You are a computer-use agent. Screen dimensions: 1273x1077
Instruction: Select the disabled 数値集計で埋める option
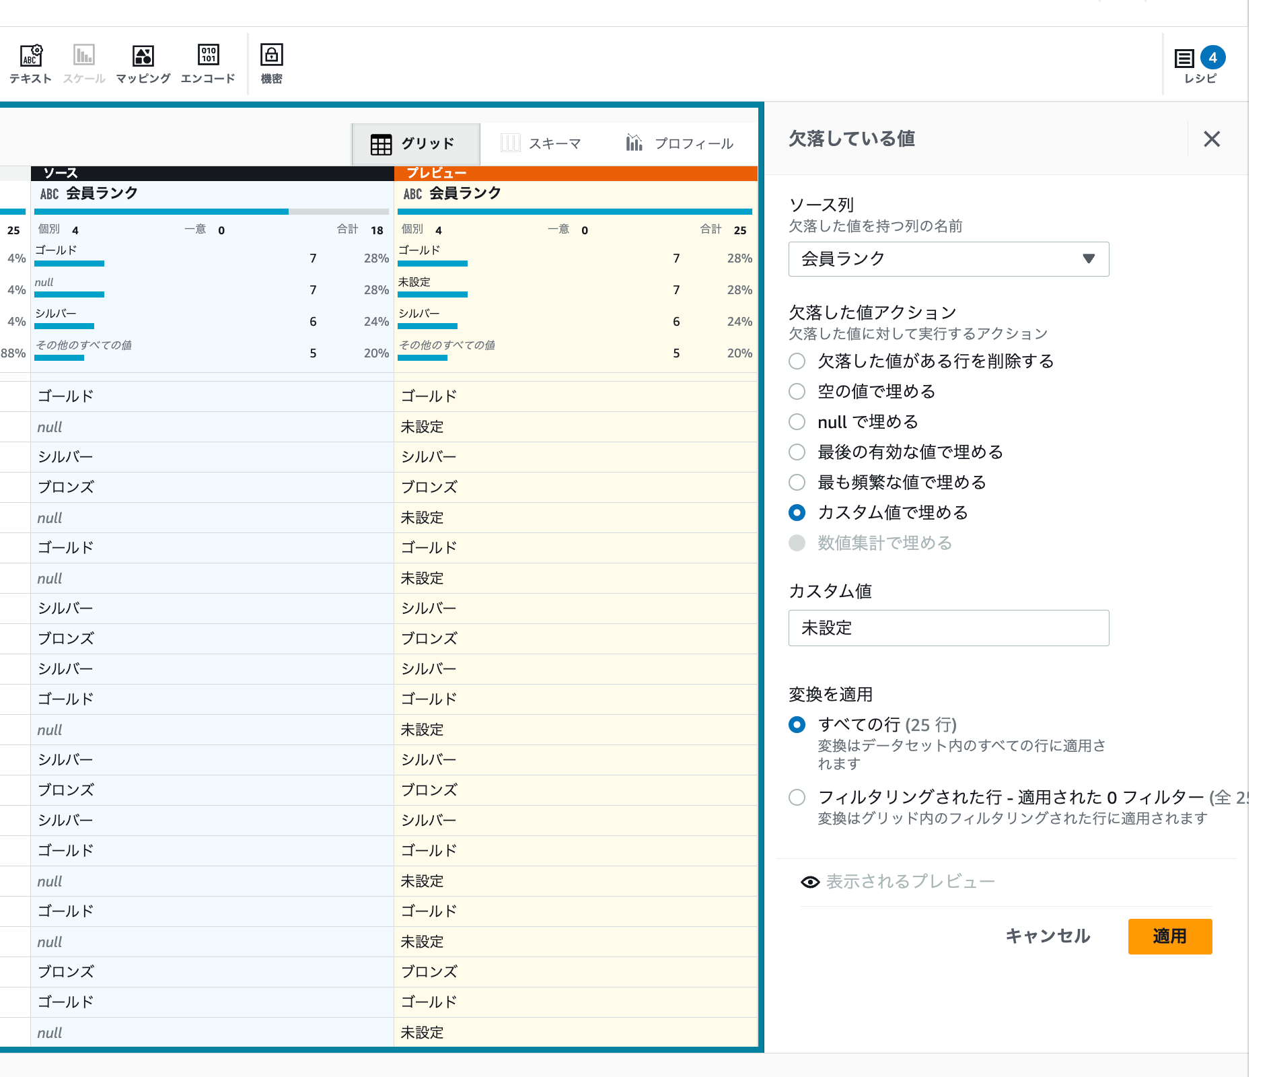click(x=797, y=543)
